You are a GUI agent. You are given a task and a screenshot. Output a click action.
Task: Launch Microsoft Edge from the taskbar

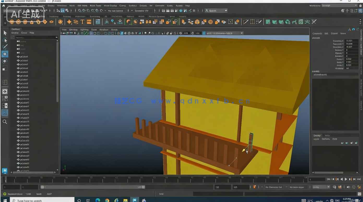(98, 200)
